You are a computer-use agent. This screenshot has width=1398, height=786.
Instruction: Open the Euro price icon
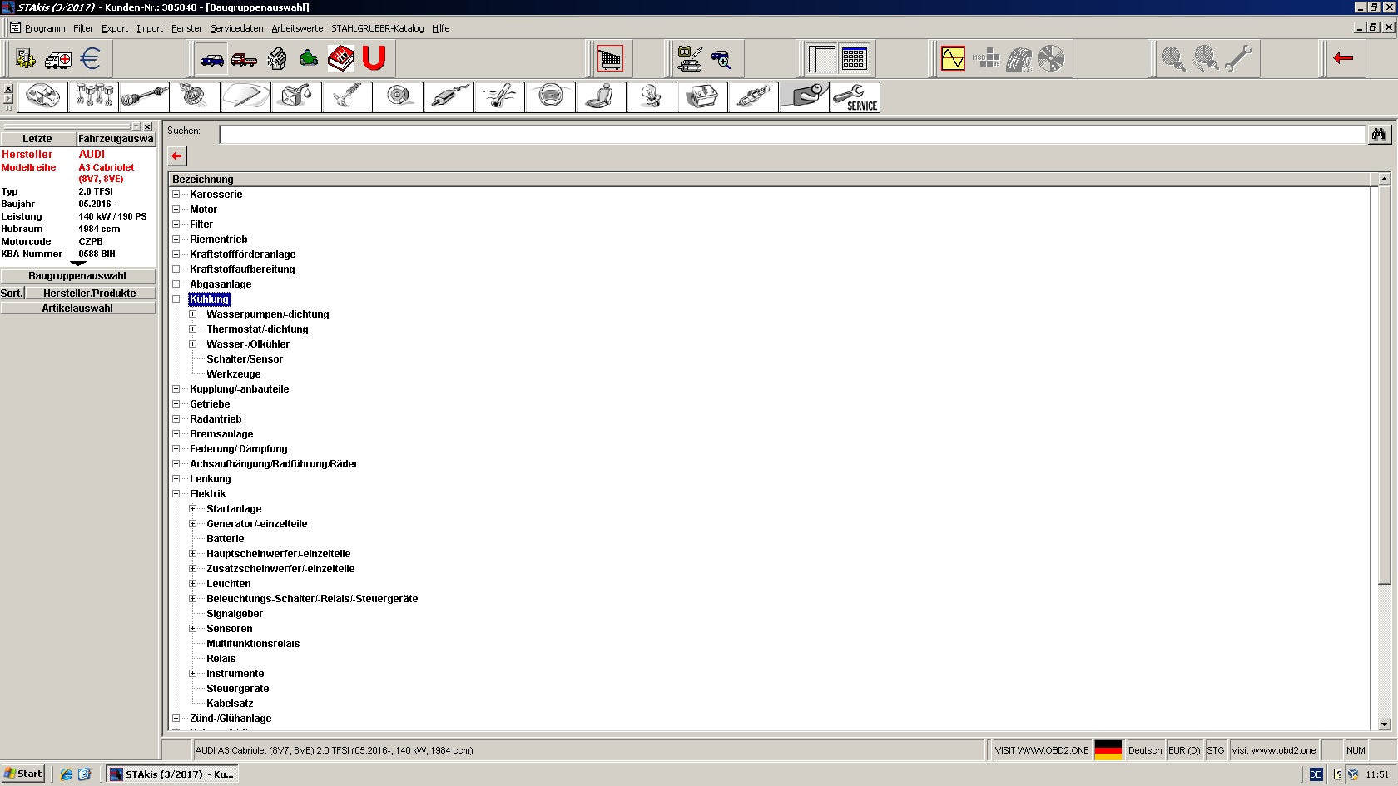click(x=90, y=59)
